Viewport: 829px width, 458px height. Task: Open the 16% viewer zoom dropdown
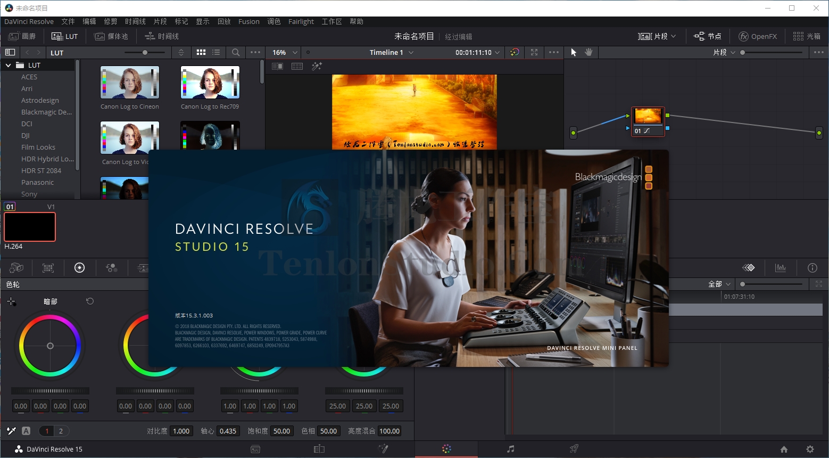285,52
